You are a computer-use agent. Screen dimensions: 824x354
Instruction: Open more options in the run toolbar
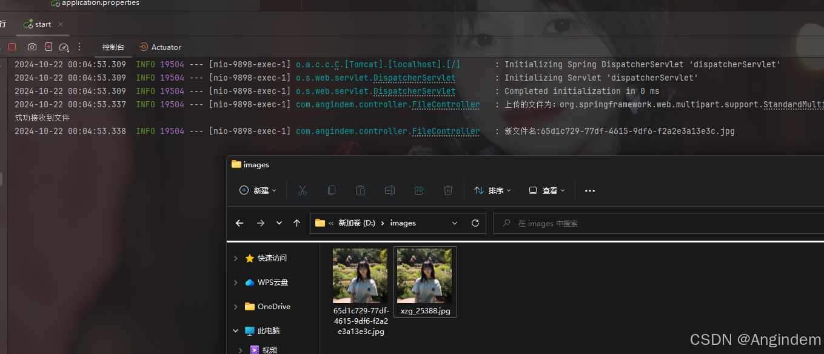[x=79, y=47]
